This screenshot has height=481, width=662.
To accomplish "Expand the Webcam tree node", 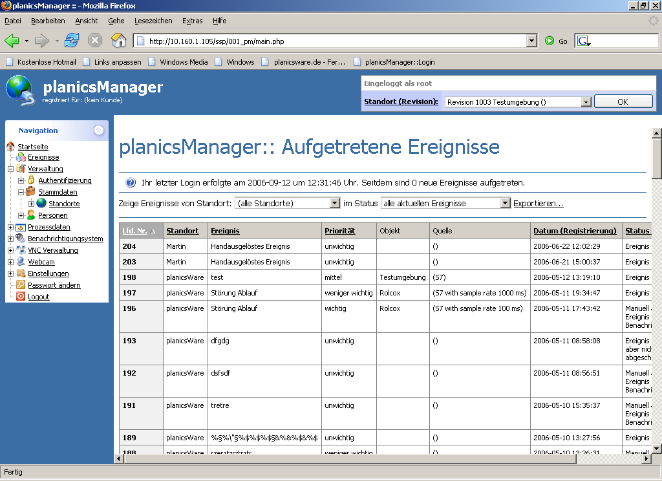I will (10, 262).
